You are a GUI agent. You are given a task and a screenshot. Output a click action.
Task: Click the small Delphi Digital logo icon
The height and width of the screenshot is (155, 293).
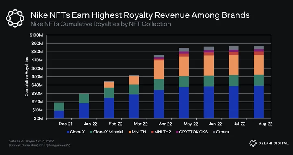point(253,143)
